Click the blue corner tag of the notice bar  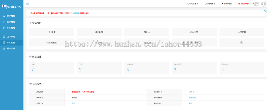click(265, 11)
